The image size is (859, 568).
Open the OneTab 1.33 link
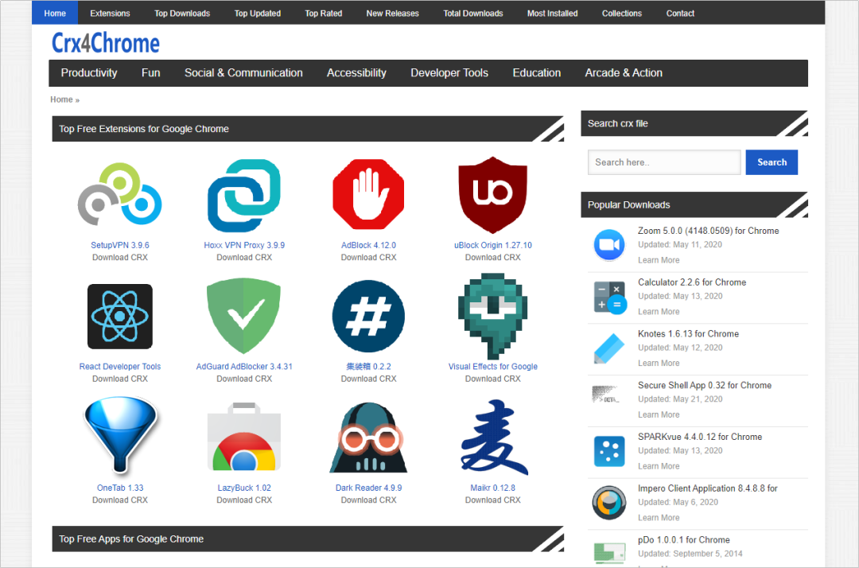tap(120, 488)
